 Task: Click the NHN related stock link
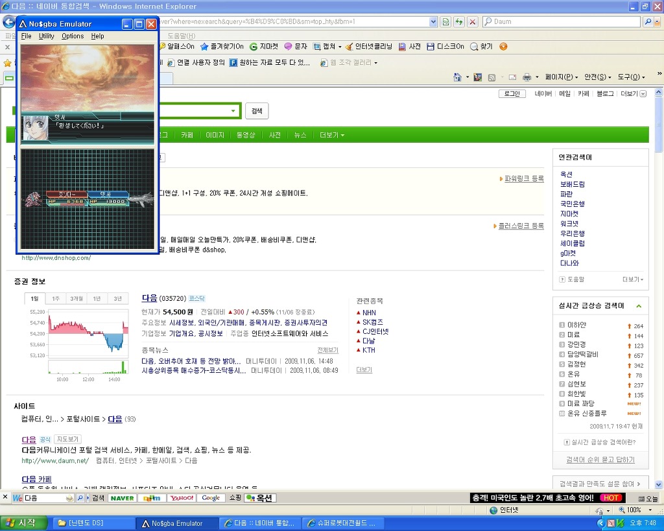pyautogui.click(x=369, y=313)
